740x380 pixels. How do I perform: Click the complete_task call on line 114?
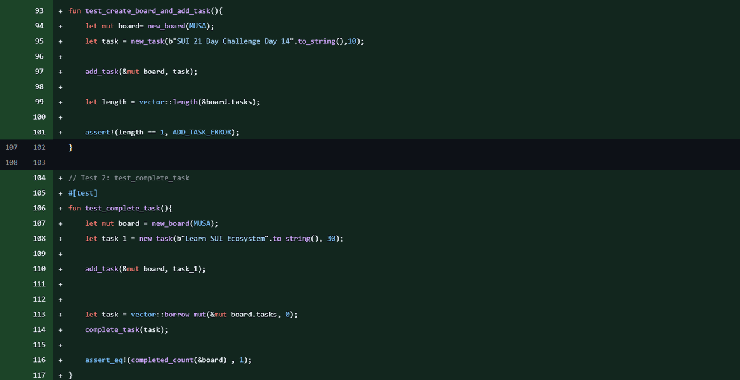click(x=112, y=329)
